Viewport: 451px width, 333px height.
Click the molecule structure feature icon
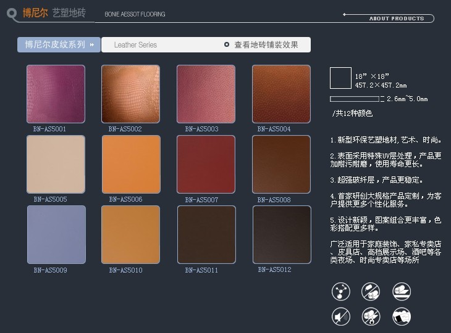341,290
